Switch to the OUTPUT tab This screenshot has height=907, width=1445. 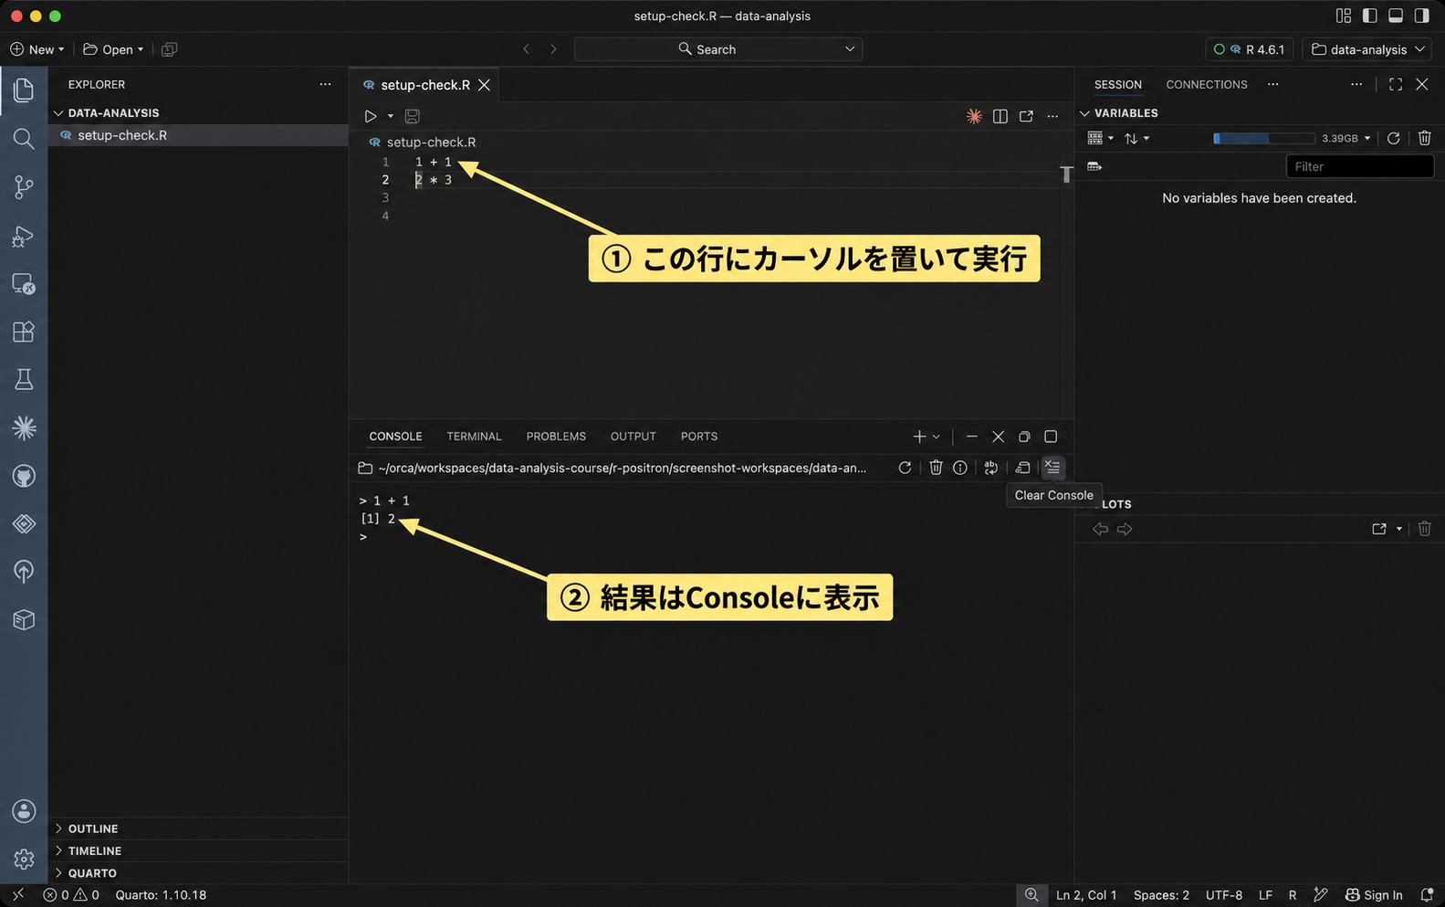[x=633, y=437]
